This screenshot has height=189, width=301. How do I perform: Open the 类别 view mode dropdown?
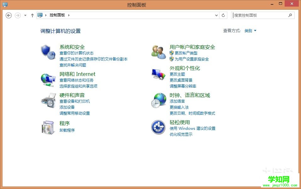pos(250,31)
